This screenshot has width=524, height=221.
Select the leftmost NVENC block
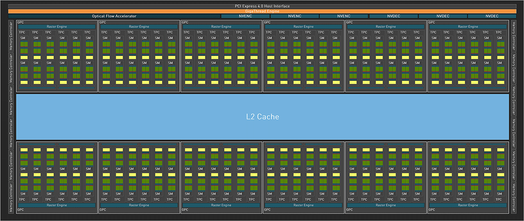point(245,16)
